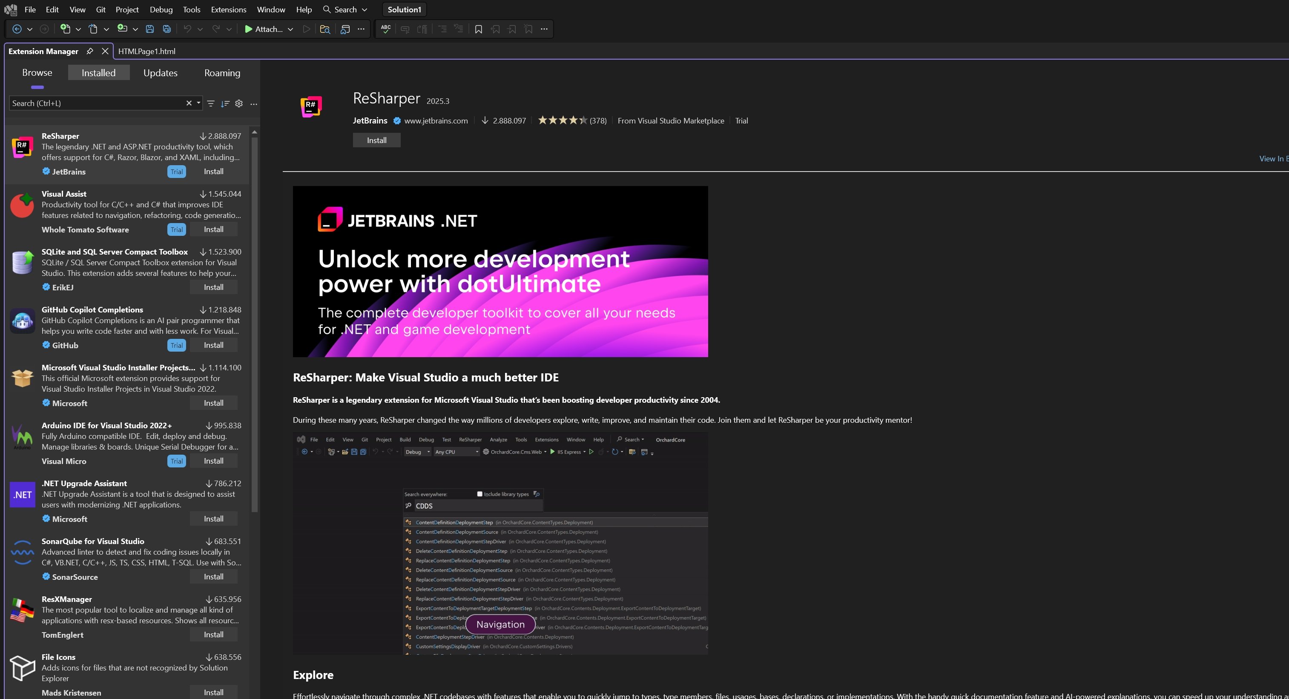
Task: Open the extension search history dropdown arrow
Action: [x=199, y=103]
